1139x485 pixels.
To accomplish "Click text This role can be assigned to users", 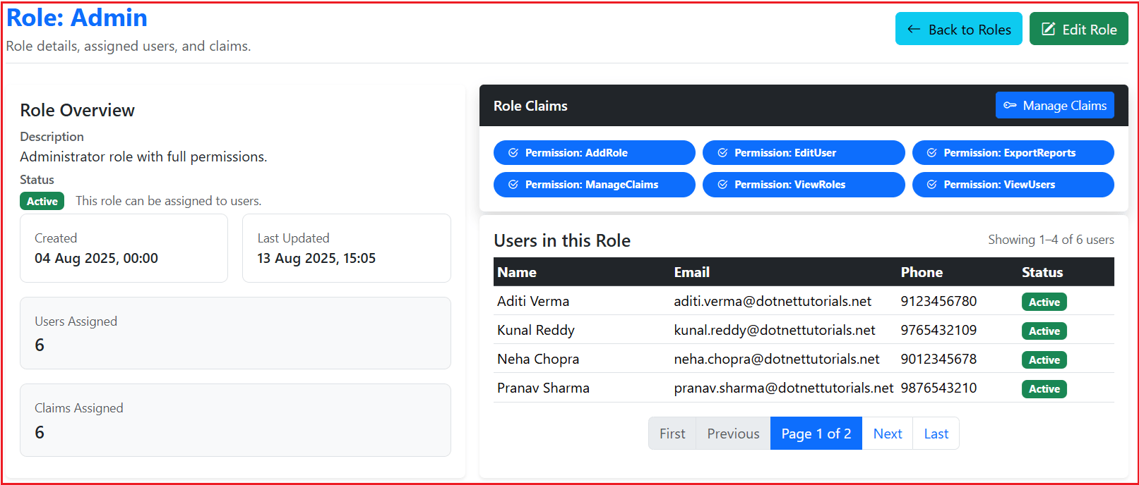I will (x=168, y=201).
